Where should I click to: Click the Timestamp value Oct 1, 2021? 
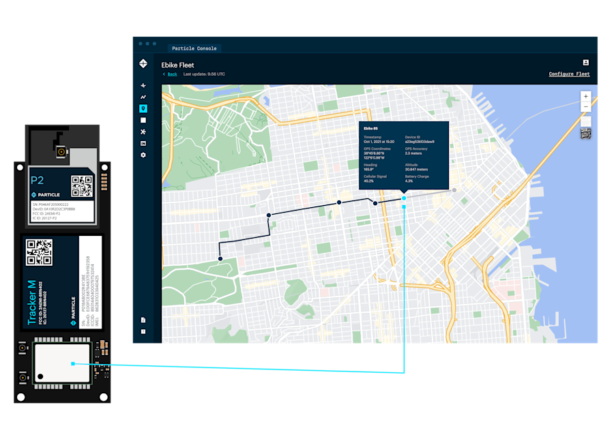(379, 142)
